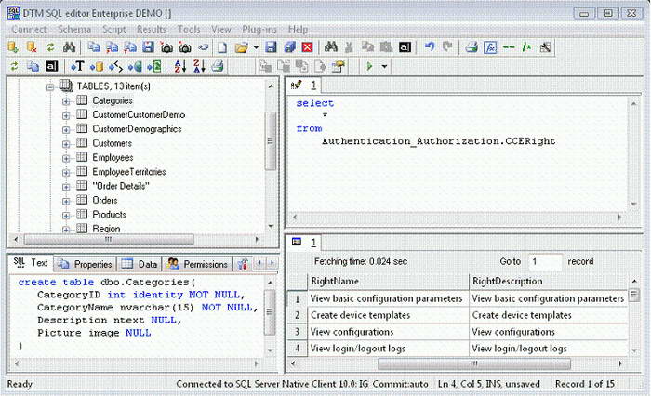Open the Schema menu
651x396 pixels.
[x=74, y=30]
